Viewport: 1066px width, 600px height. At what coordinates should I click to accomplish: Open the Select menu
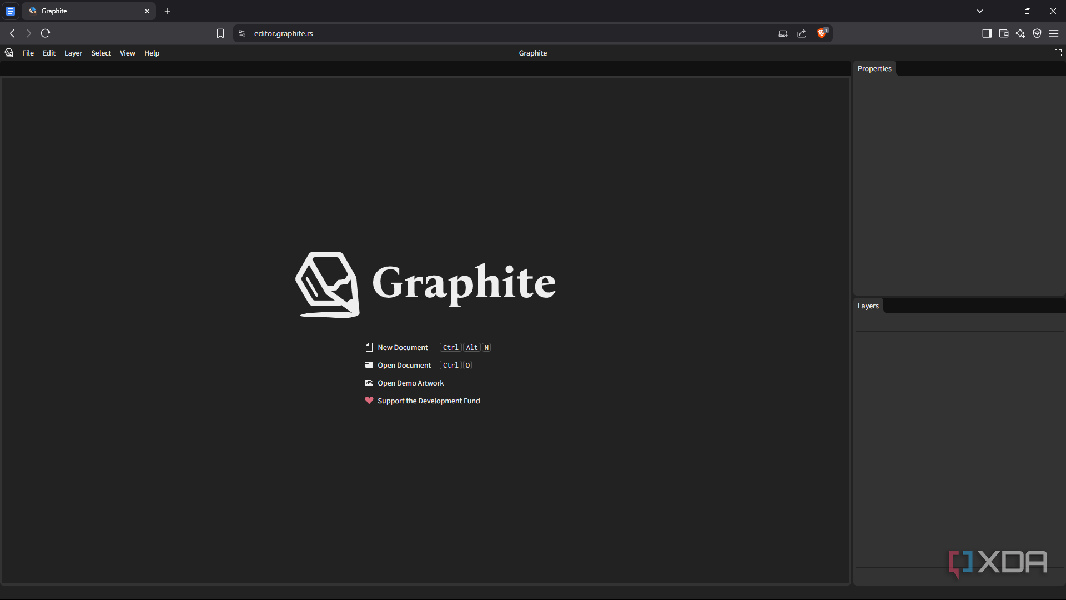click(x=101, y=53)
